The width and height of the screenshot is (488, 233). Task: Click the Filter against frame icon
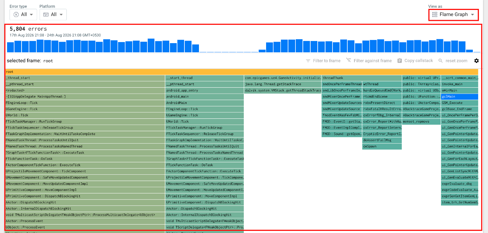[349, 60]
